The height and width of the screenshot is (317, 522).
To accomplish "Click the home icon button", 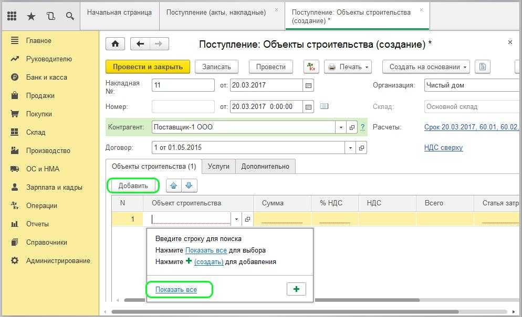I will click(x=116, y=44).
